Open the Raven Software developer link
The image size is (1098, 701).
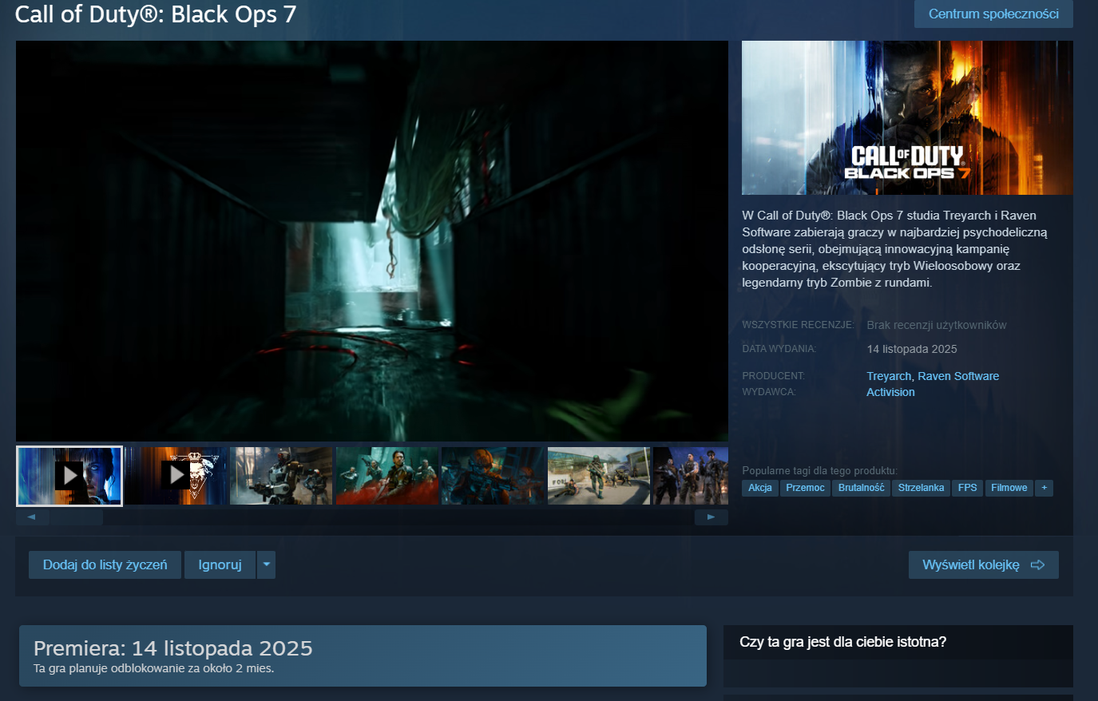(958, 376)
